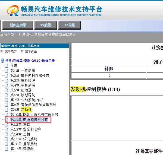This screenshot has height=155, width=163.
Task: Select the root node 当前:雪佛兰-赛欧-2010-维修手册
Action: tap(30, 61)
